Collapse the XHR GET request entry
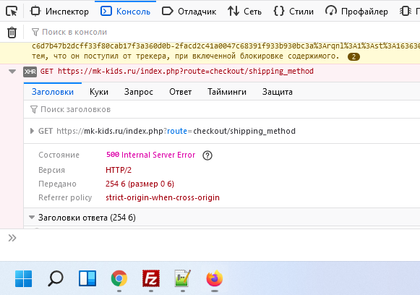The image size is (420, 295). point(12,72)
